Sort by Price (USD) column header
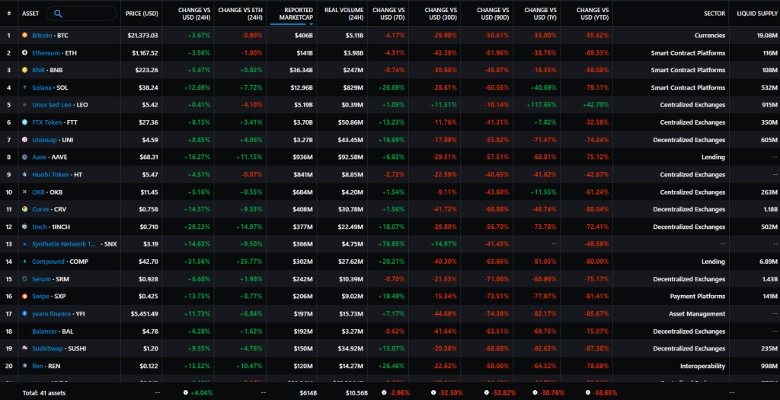Screen dimensions: 780x400 [x=142, y=14]
